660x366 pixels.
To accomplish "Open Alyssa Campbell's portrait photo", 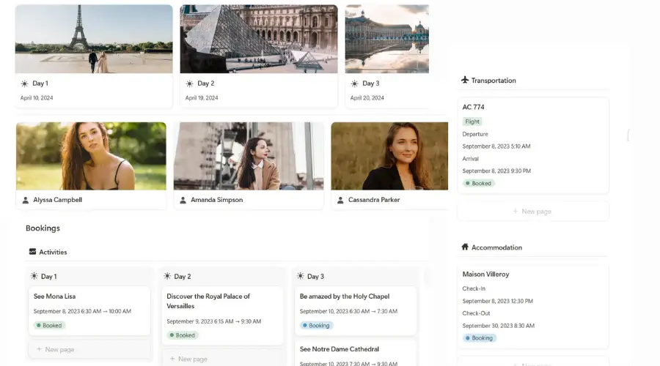I will (x=91, y=156).
